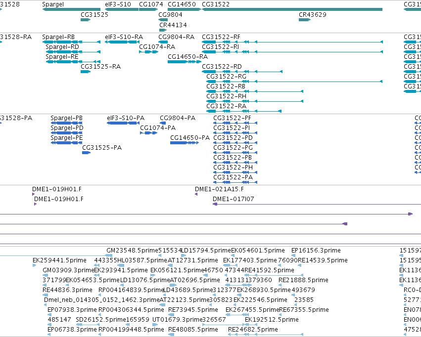
Task: Click protein CG31522-PH
Action: (x=233, y=168)
